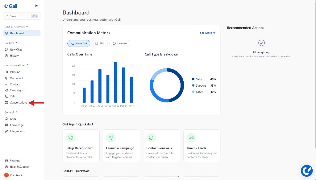Screen dimensions: 316x180
Task: Click the Contact Renewals refresh icon
Action: click(151, 137)
